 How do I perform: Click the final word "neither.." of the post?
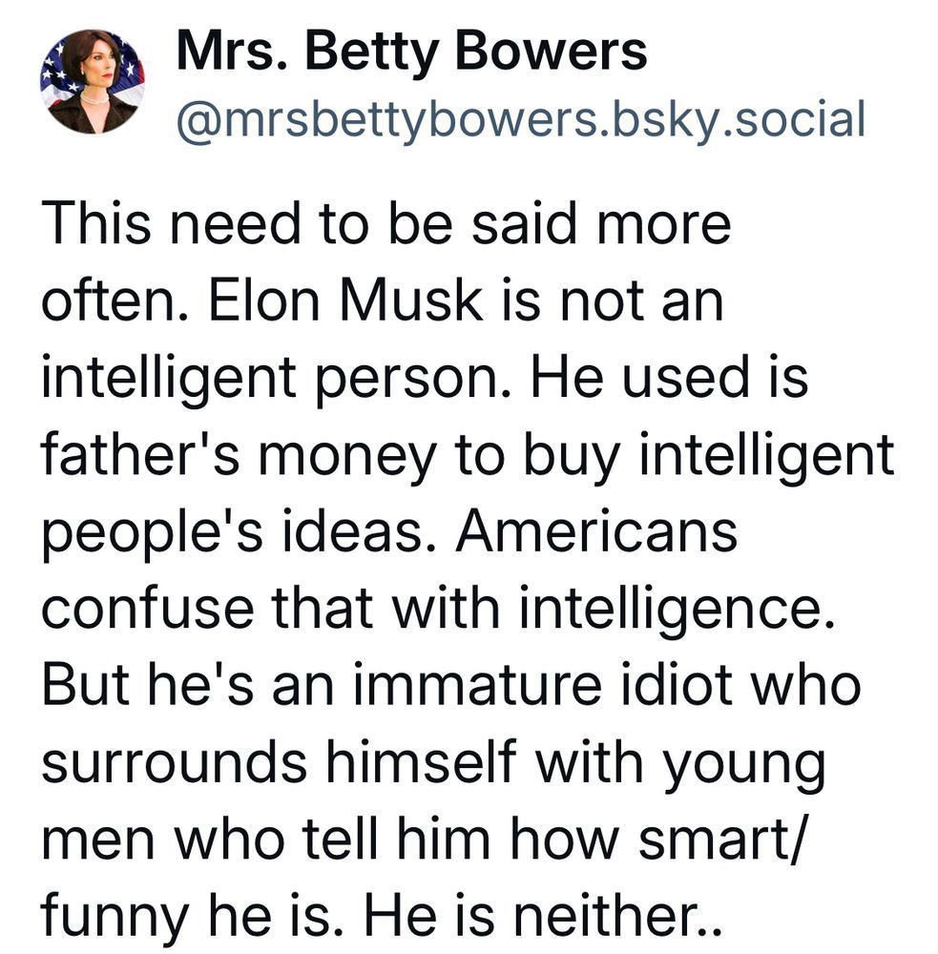(617, 916)
